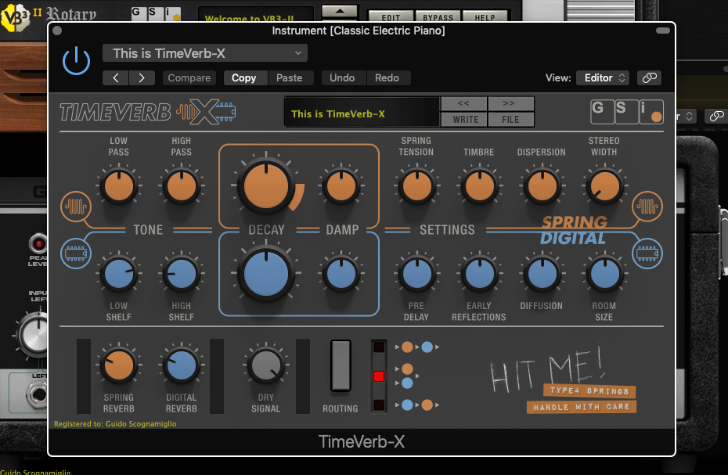Screen dimensions: 728x475
Task: Click the G global preset icon
Action: [x=601, y=112]
